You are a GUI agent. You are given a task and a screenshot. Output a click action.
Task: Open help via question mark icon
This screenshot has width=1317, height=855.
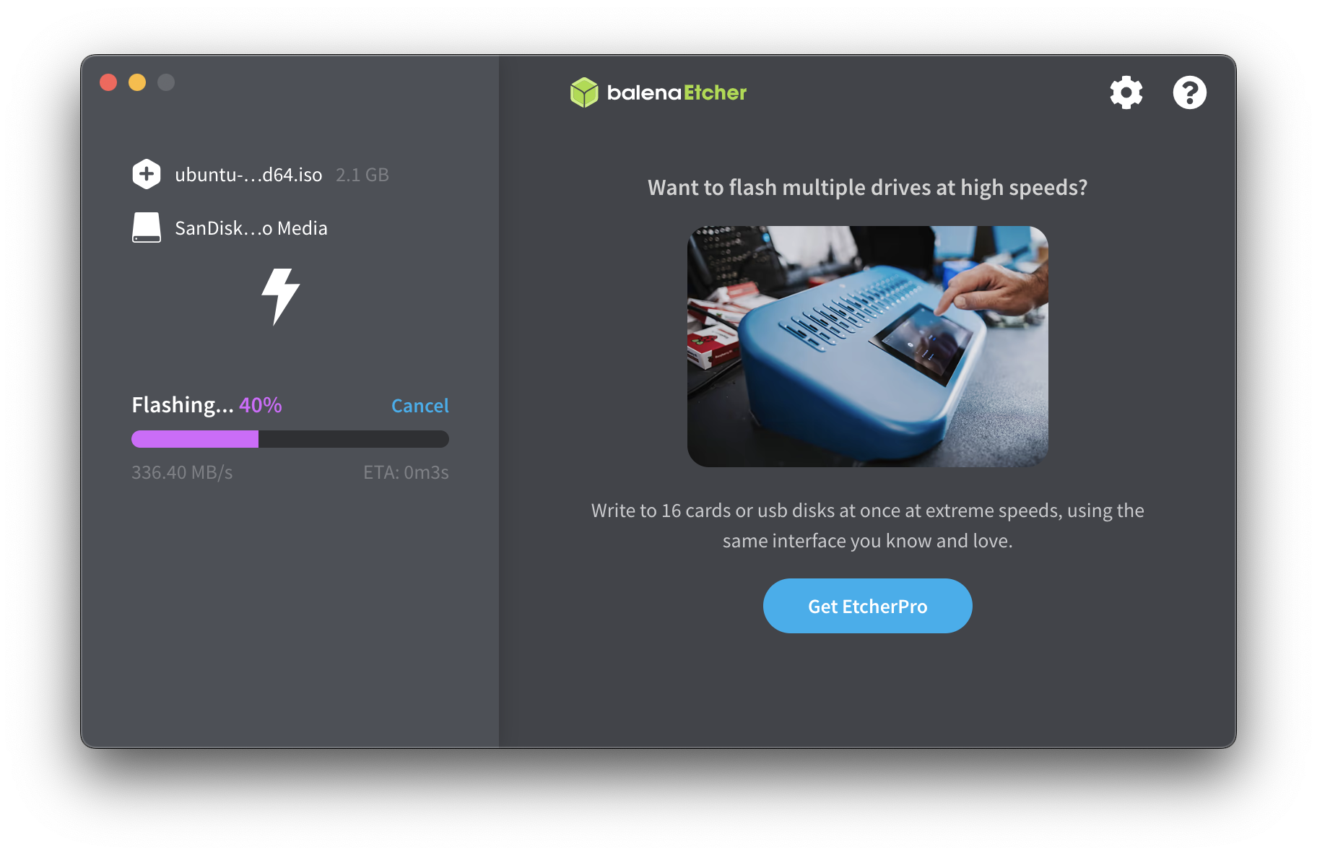[1189, 92]
